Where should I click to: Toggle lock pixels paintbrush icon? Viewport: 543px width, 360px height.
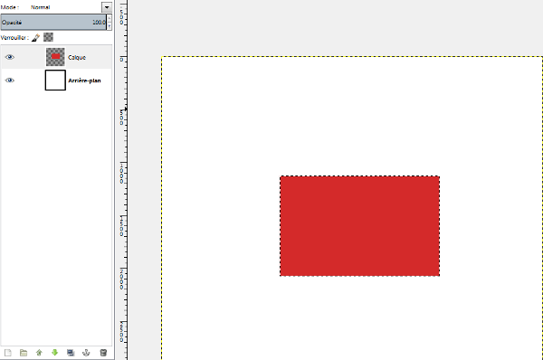35,37
